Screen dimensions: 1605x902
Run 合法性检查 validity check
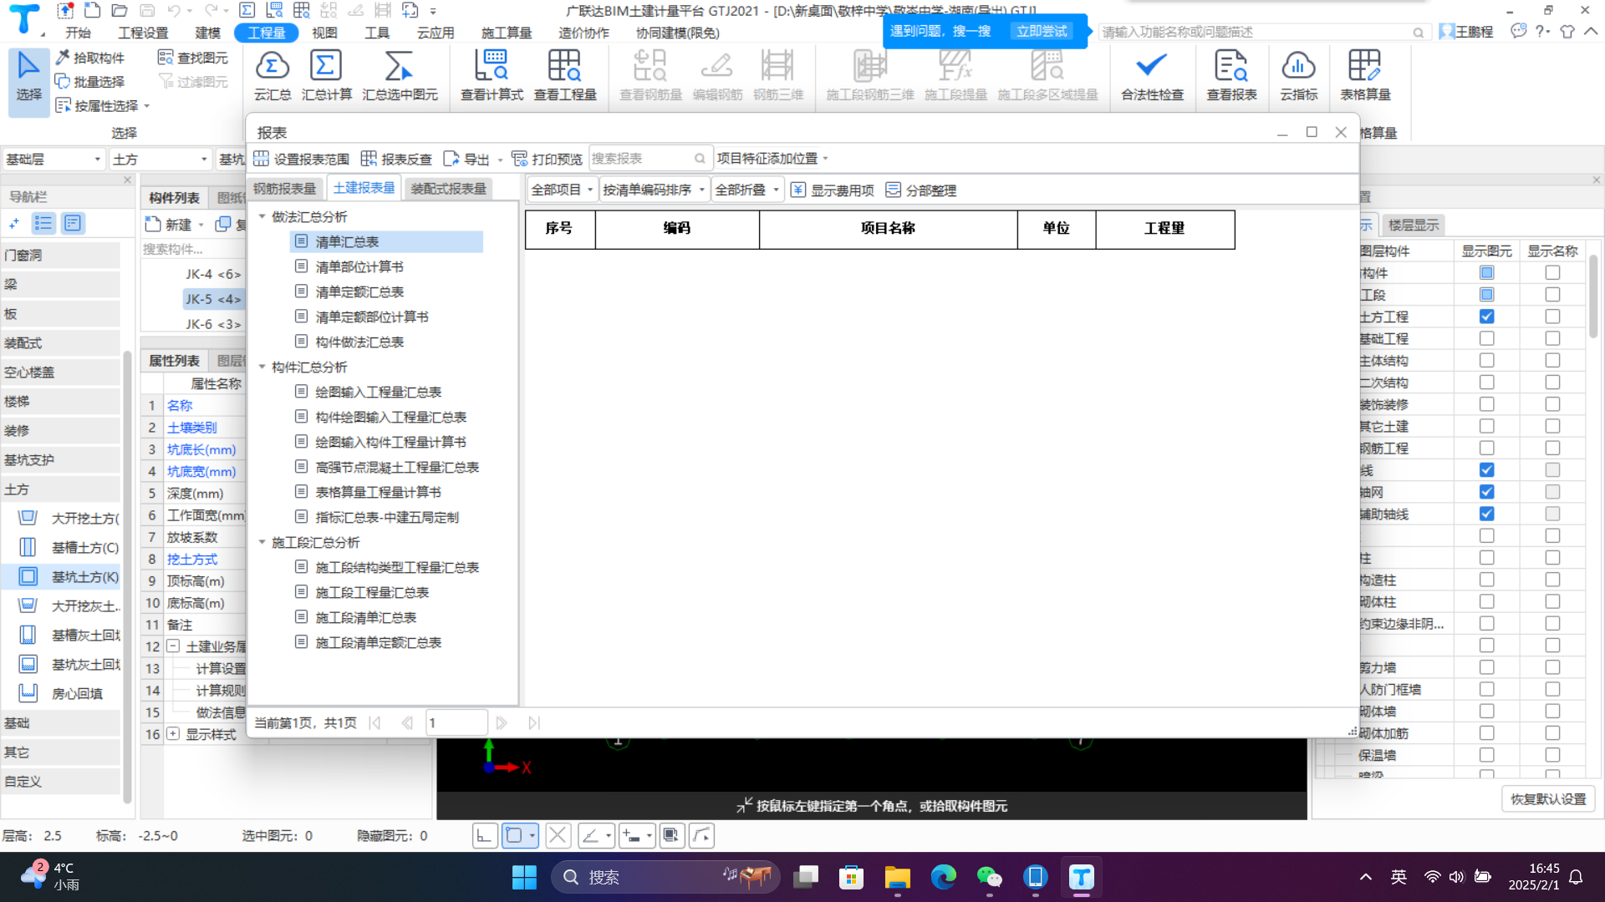point(1152,75)
